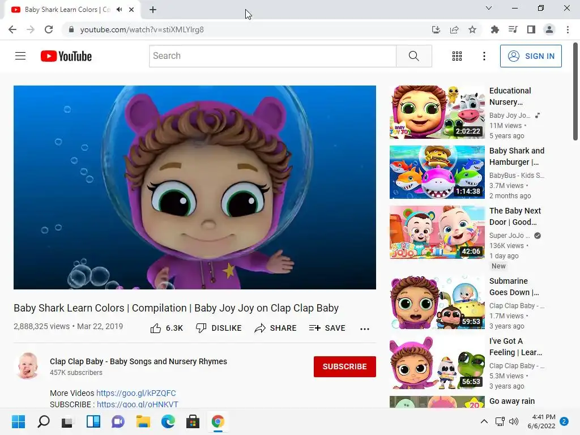This screenshot has height=435, width=580.
Task: Click the '457K subscribers' text
Action: point(76,373)
